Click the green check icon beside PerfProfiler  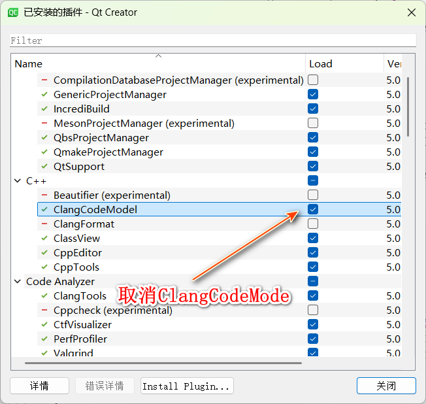(44, 339)
